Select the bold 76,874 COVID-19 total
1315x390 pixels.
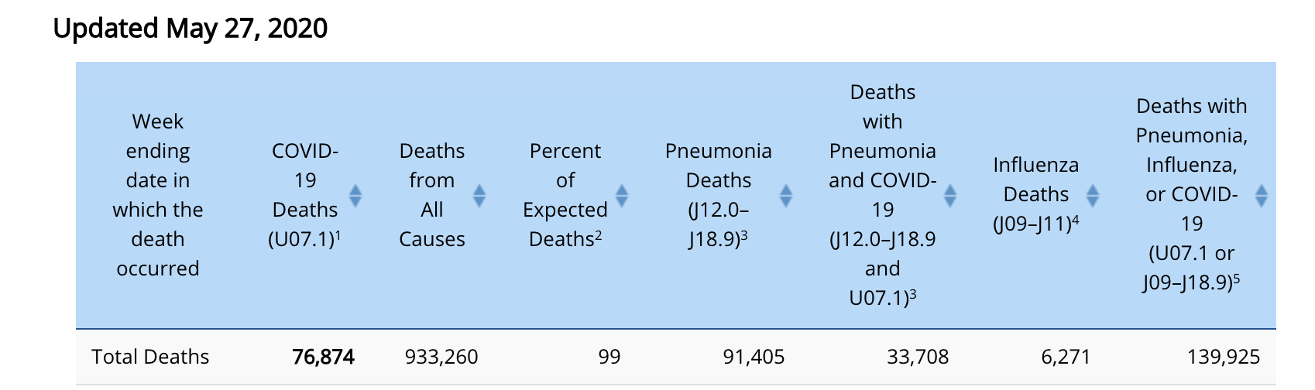(323, 357)
